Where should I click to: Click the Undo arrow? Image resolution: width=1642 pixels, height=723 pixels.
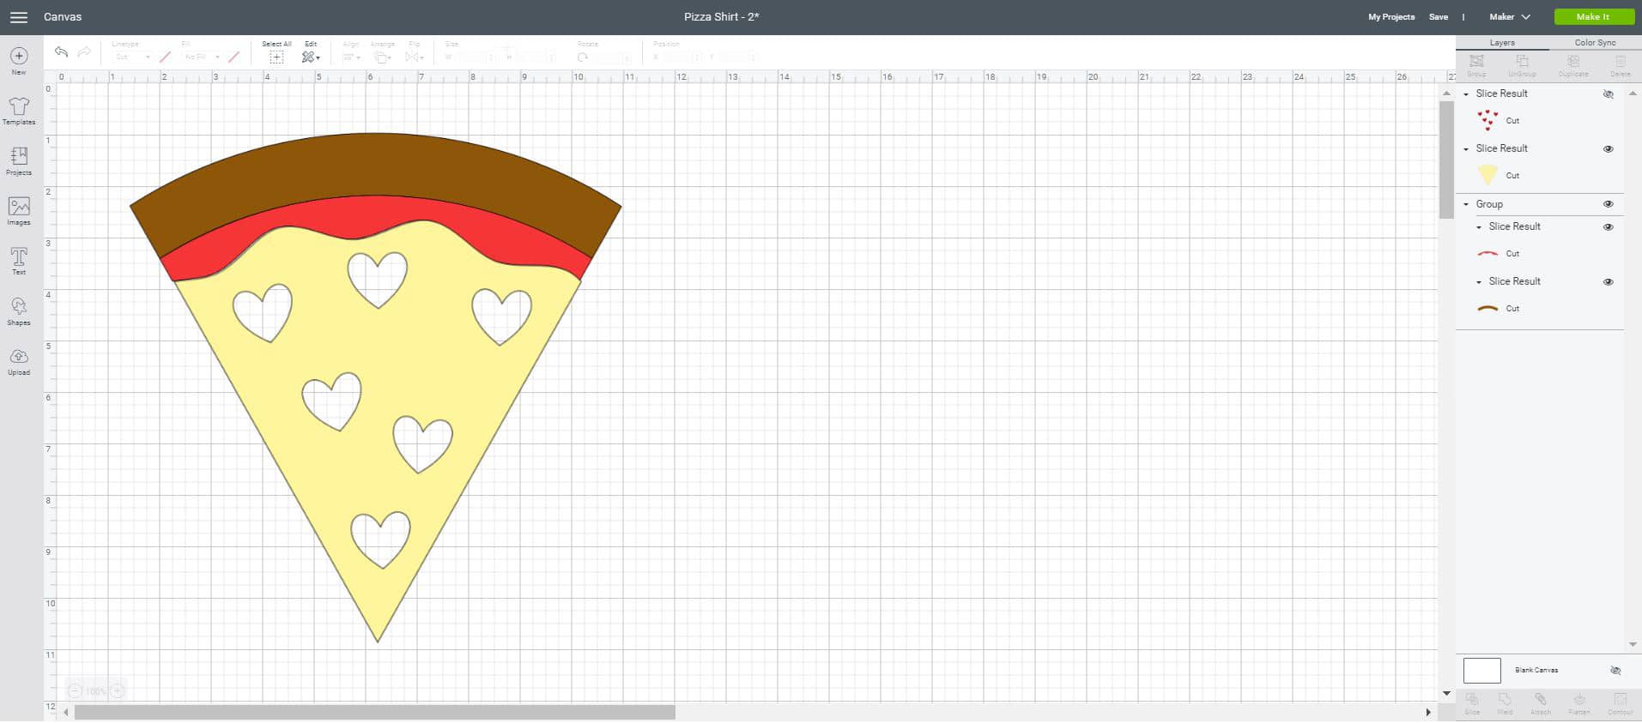(61, 52)
